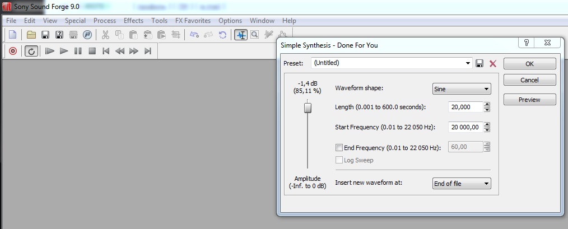The height and width of the screenshot is (229, 568).
Task: Open a file using the folder icon
Action: tap(31, 35)
